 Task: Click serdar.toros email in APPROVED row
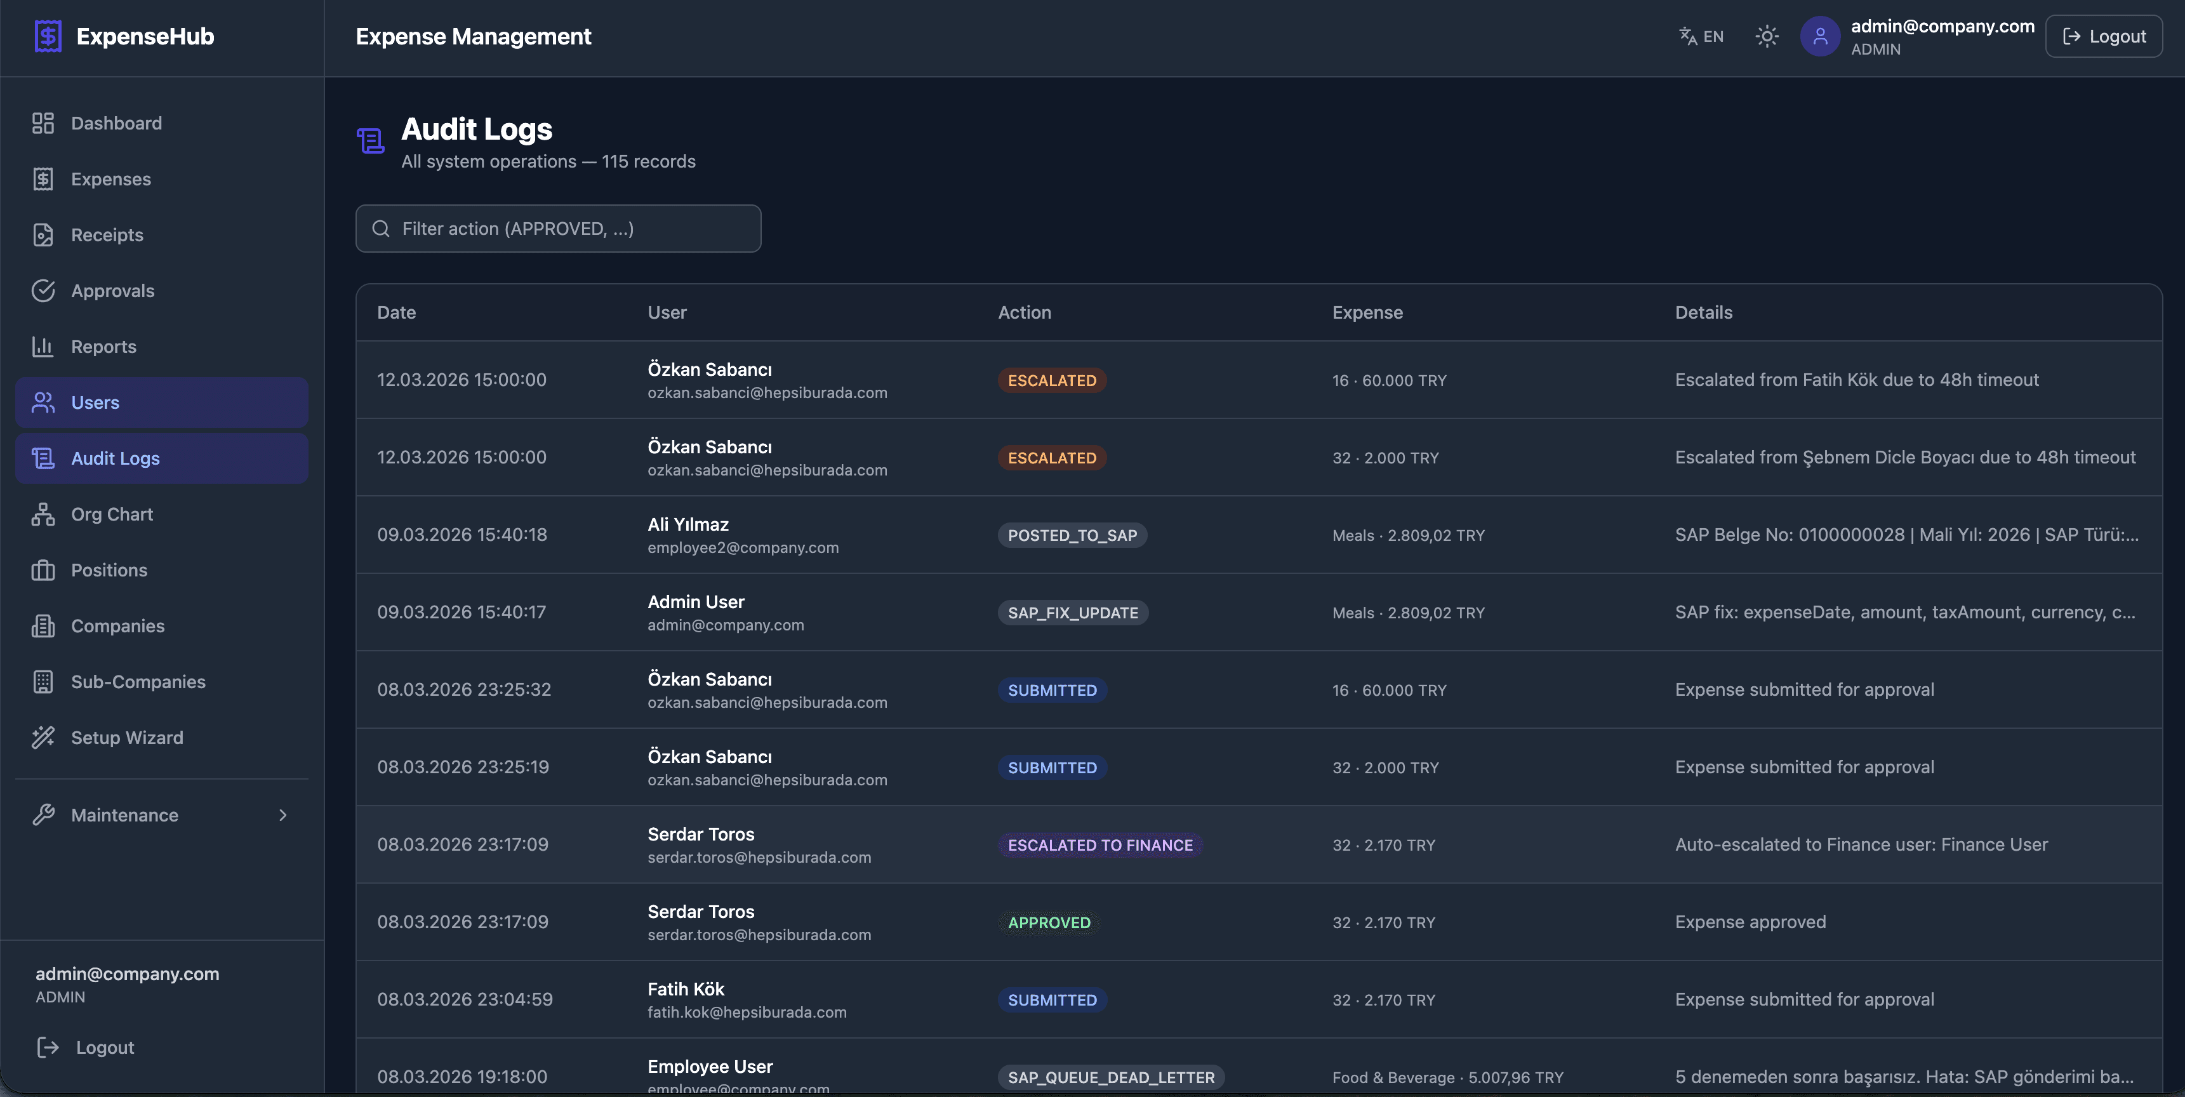pyautogui.click(x=759, y=935)
